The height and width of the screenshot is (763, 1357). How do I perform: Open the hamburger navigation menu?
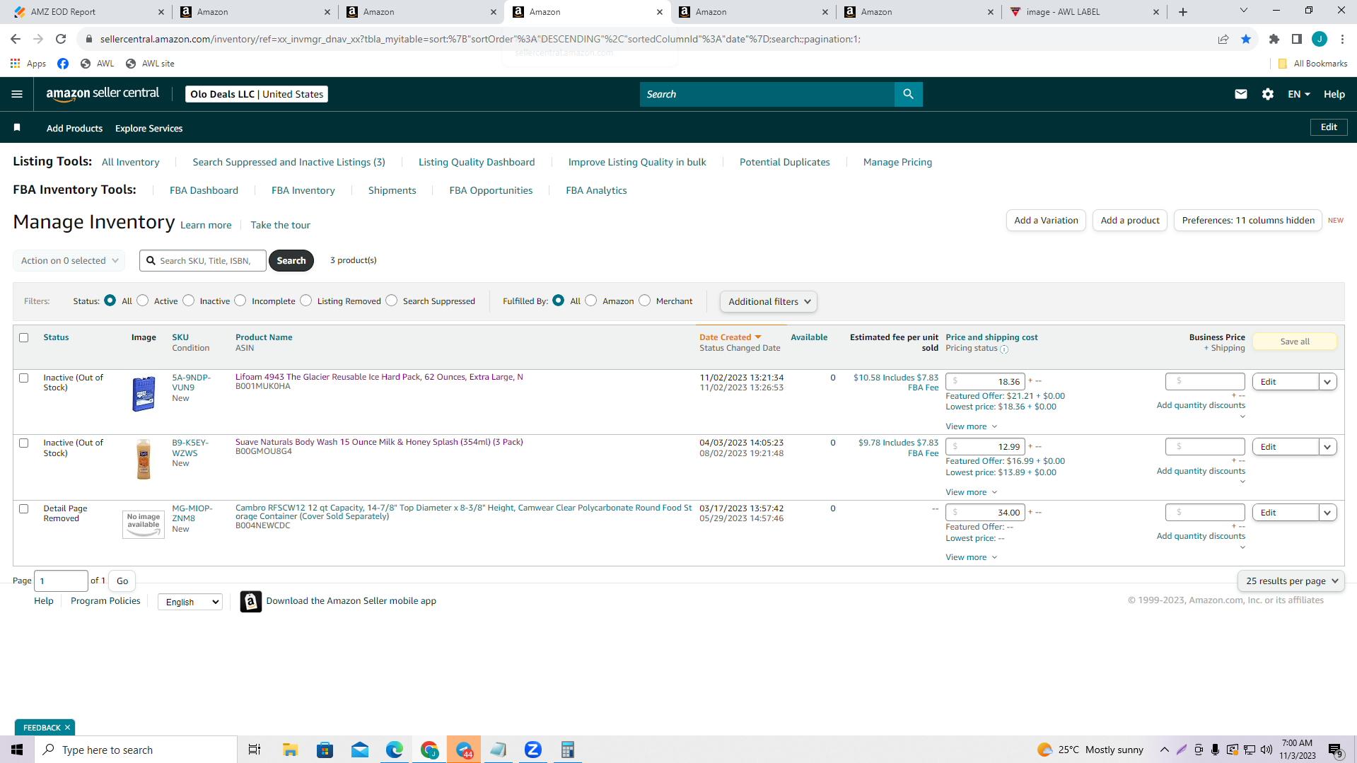[x=17, y=94]
